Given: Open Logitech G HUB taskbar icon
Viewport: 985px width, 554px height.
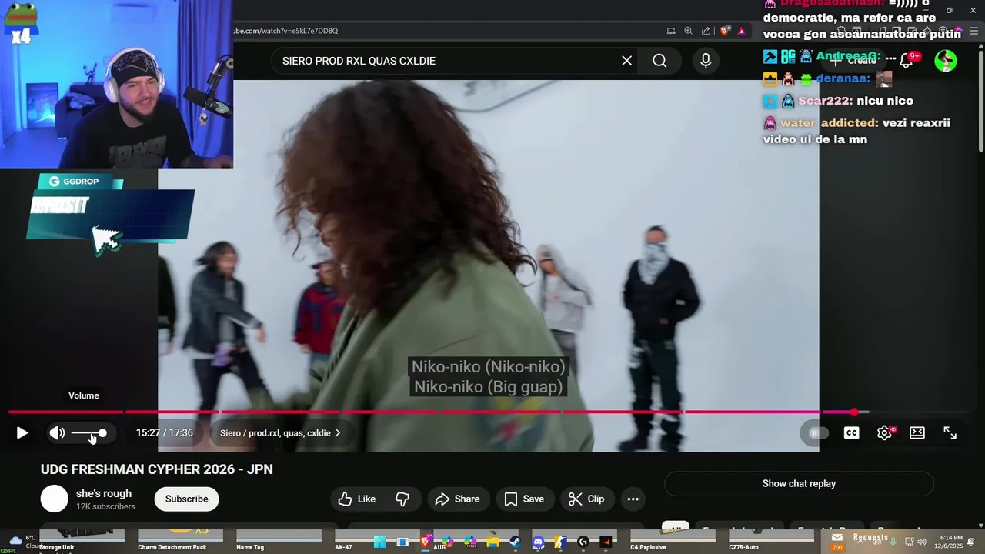Looking at the screenshot, I should [x=583, y=542].
